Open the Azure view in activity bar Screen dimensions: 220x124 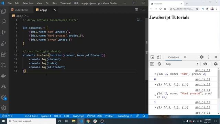(4, 86)
